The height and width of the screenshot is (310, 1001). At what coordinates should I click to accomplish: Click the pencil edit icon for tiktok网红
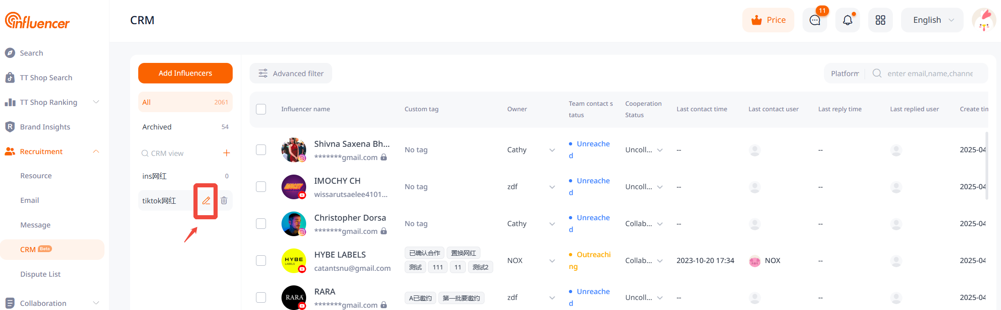[206, 201]
